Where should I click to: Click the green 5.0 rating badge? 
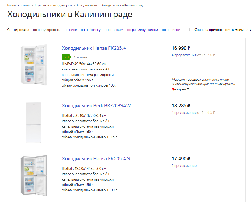pos(66,57)
